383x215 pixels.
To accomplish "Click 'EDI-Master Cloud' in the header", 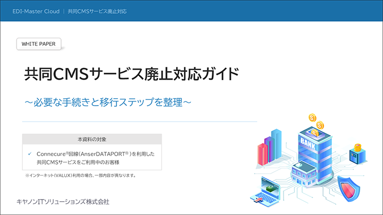I will 36,11.
